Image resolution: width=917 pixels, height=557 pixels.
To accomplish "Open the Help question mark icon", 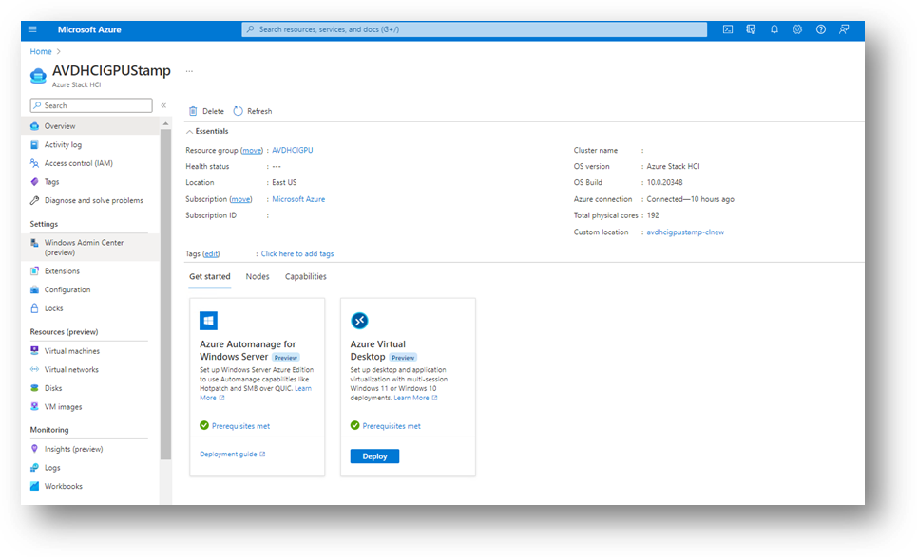I will 821,29.
